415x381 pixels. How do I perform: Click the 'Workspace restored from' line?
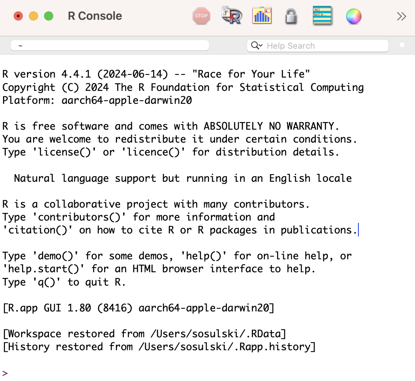coord(144,334)
